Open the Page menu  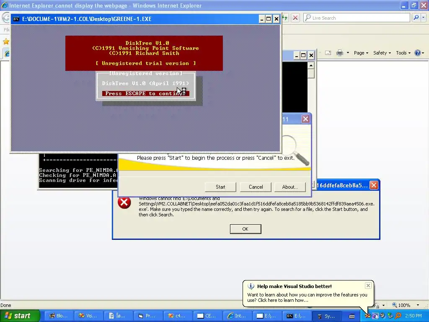361,53
